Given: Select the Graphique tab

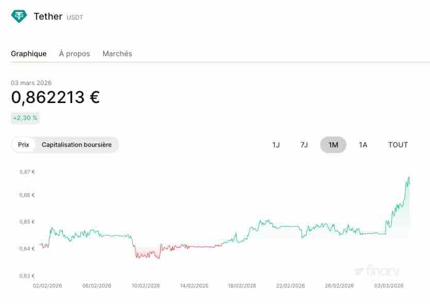Looking at the screenshot, I should pos(29,54).
